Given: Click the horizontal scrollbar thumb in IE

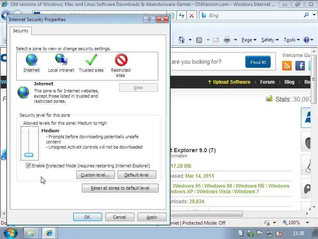Looking at the screenshot, I should pos(206,214).
